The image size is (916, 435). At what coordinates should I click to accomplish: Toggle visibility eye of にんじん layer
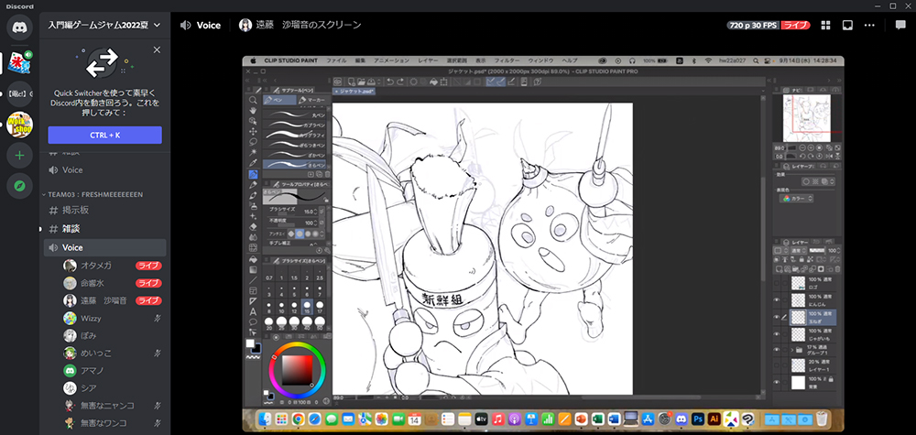coord(777,300)
